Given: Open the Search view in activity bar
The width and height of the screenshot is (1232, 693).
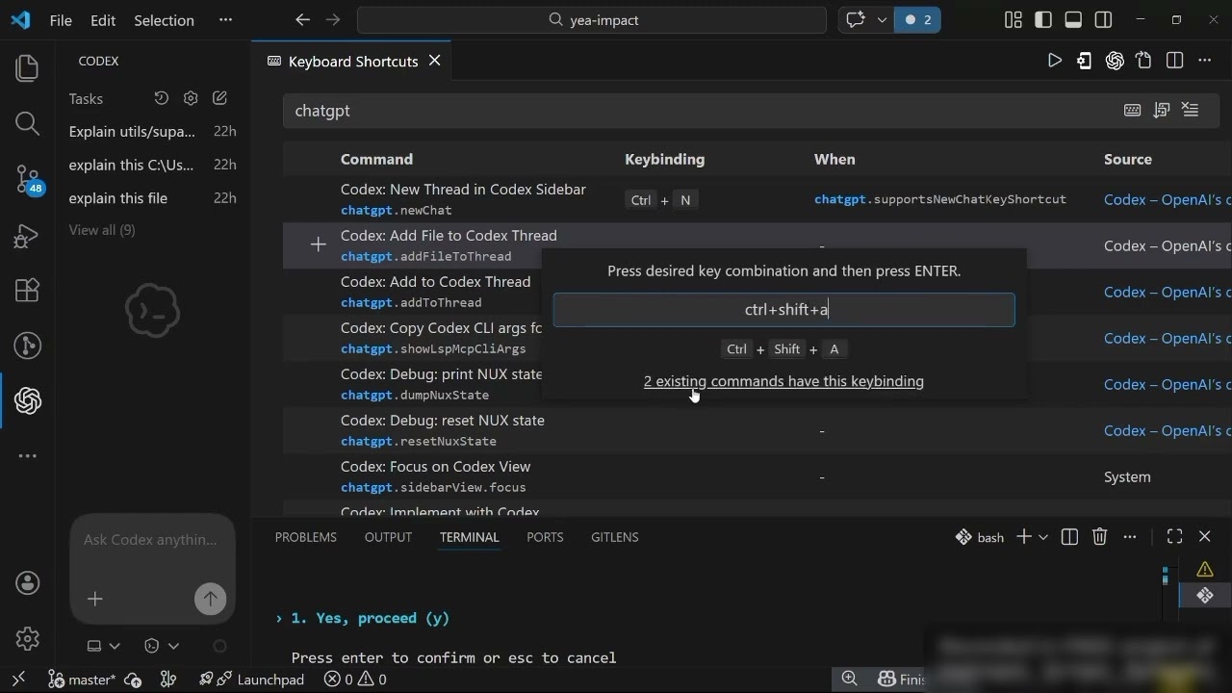Looking at the screenshot, I should (27, 123).
